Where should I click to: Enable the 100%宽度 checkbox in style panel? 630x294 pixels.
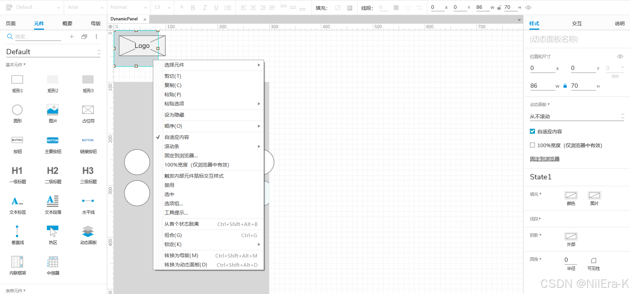532,145
